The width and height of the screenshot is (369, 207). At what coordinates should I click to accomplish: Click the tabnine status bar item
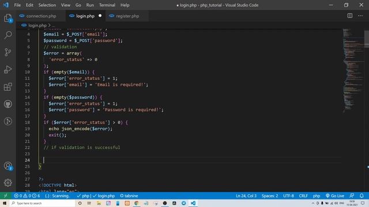point(129,195)
